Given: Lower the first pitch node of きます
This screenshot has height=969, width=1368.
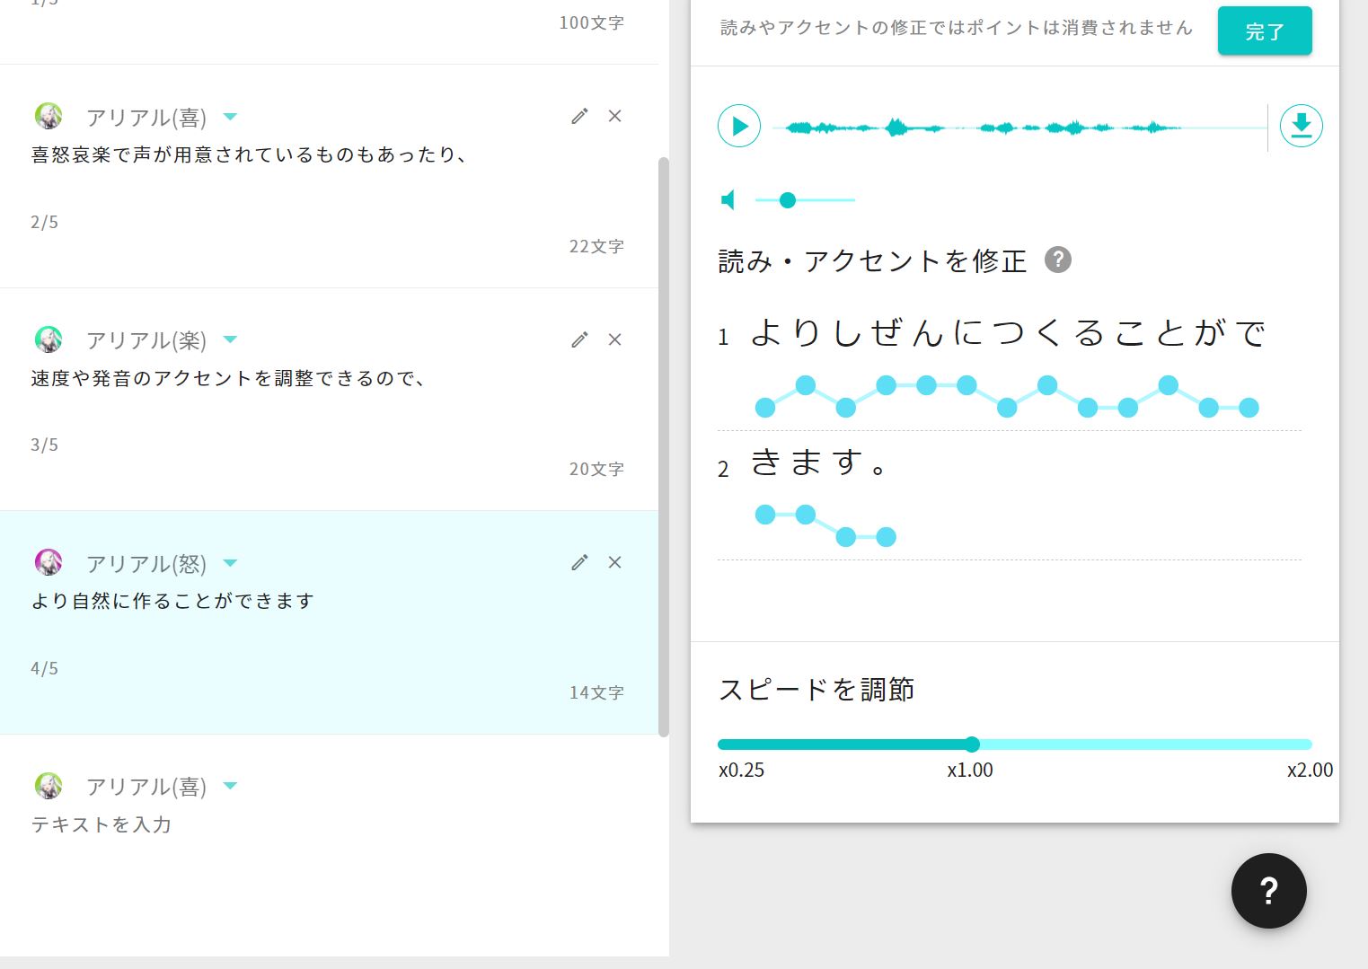Looking at the screenshot, I should (764, 514).
